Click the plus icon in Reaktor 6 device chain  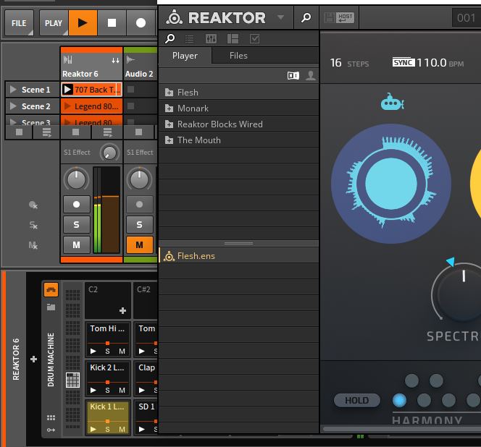click(x=34, y=359)
